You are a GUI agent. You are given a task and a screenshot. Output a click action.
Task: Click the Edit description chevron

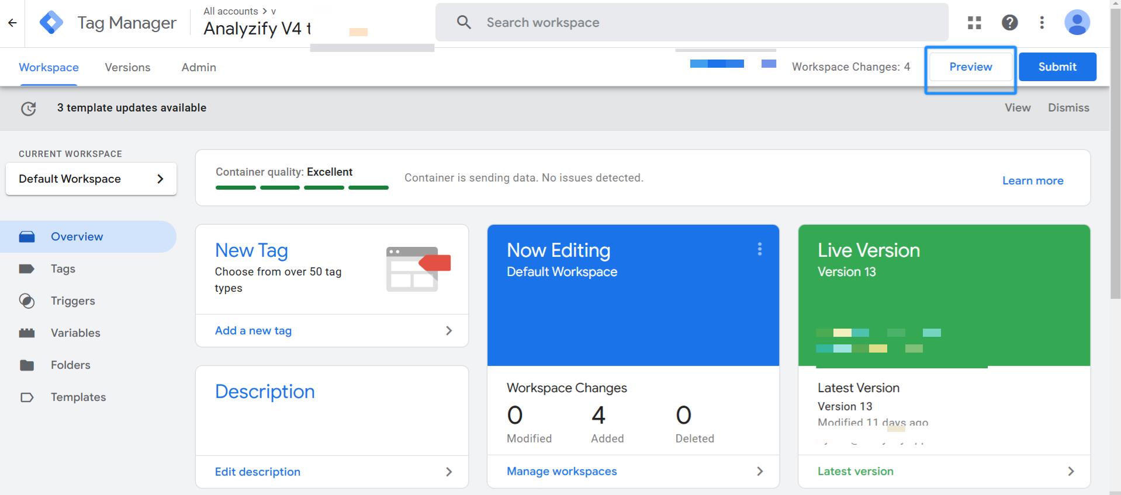point(449,472)
